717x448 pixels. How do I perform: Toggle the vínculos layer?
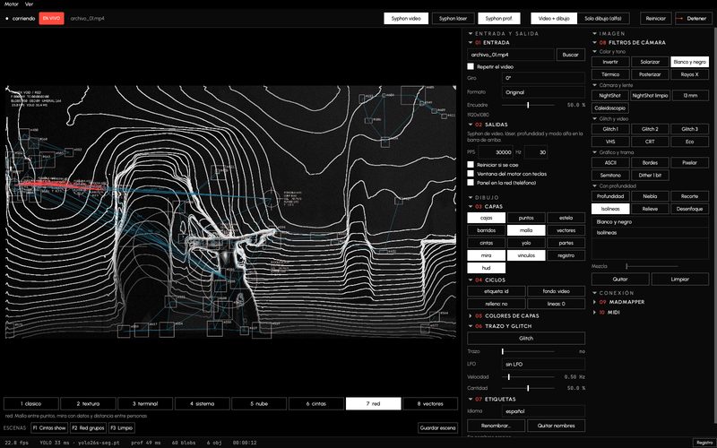tap(526, 255)
